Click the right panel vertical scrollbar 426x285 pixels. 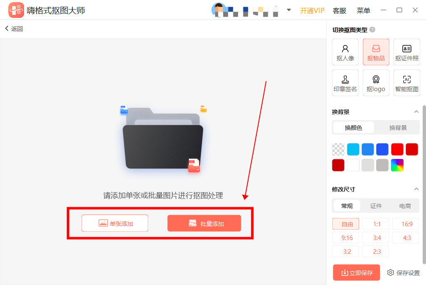pos(424,185)
